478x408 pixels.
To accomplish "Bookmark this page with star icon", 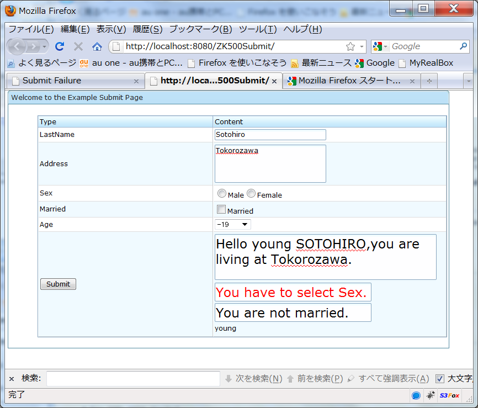I will (350, 46).
